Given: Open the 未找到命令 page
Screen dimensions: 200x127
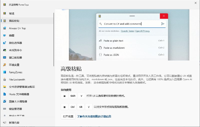Looking at the screenshot, I should tap(27, 50).
